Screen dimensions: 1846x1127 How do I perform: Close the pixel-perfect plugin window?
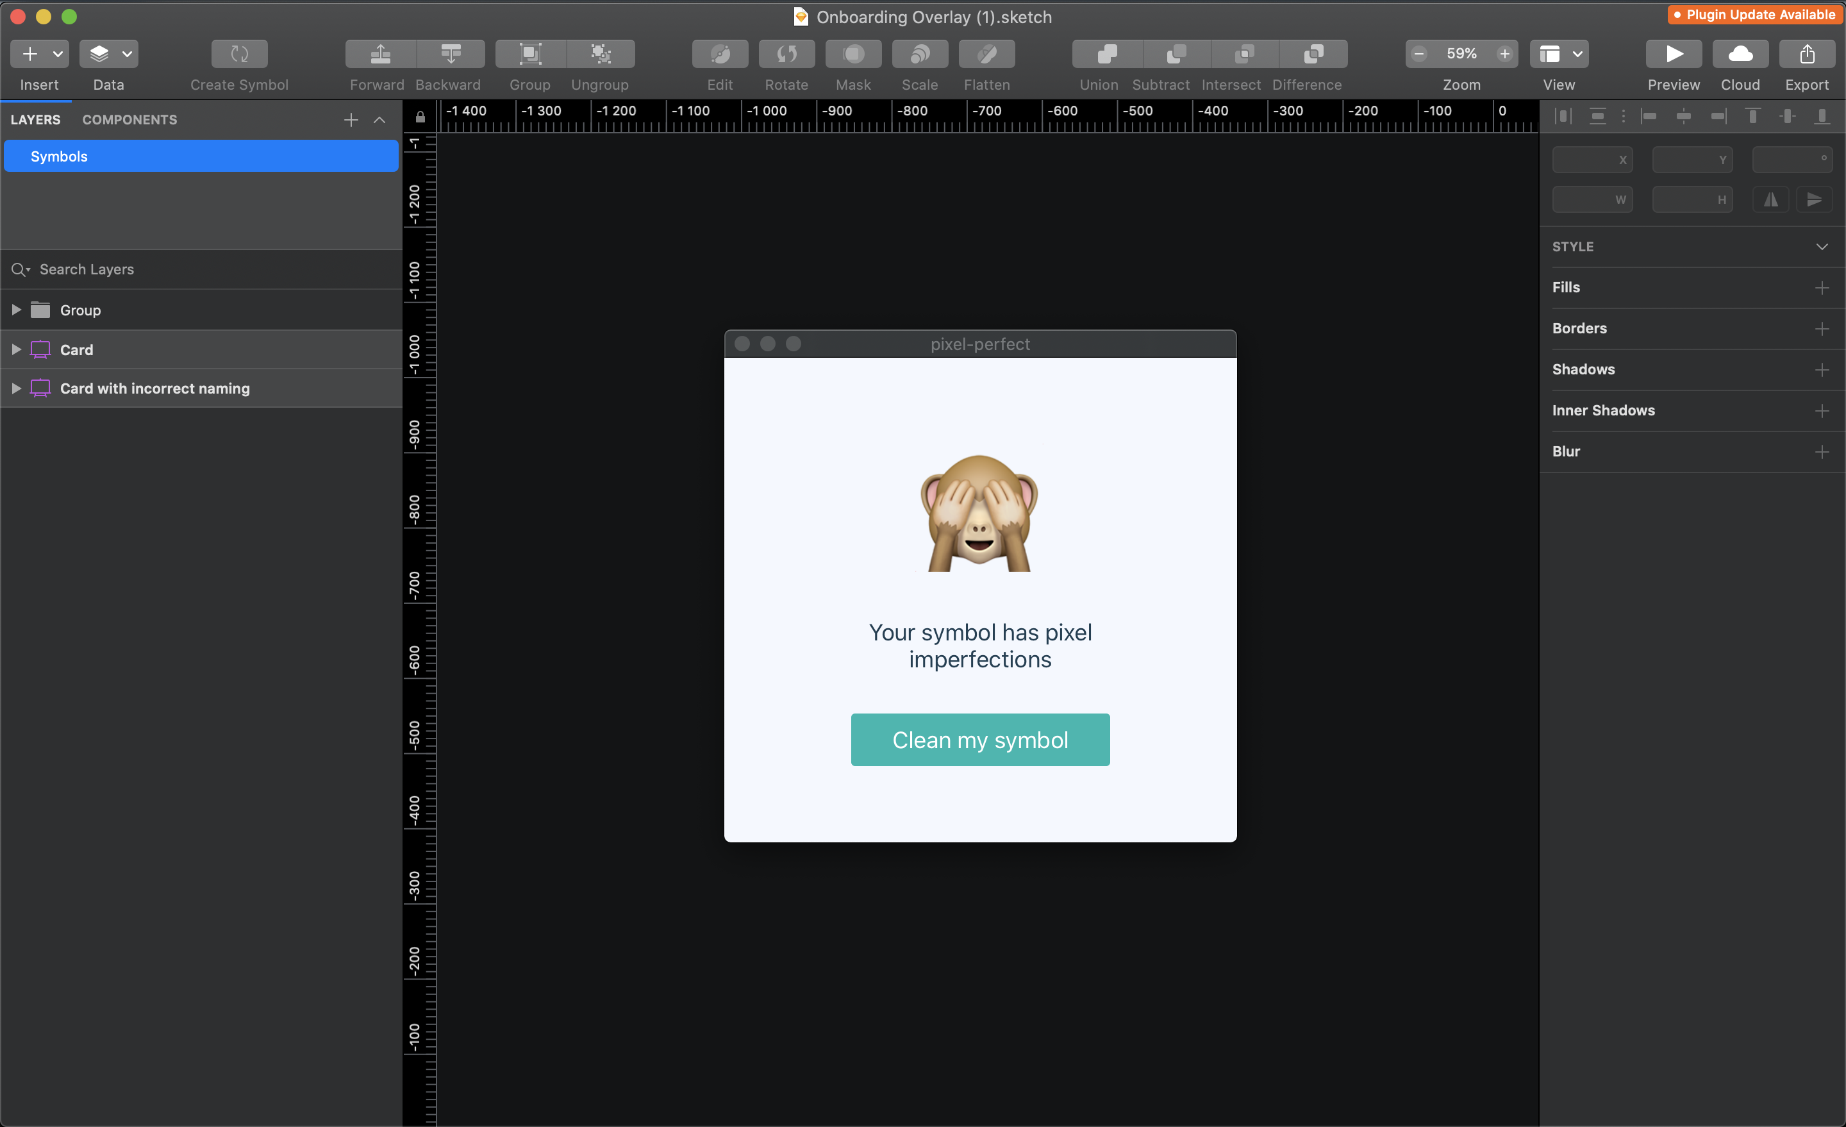[742, 344]
